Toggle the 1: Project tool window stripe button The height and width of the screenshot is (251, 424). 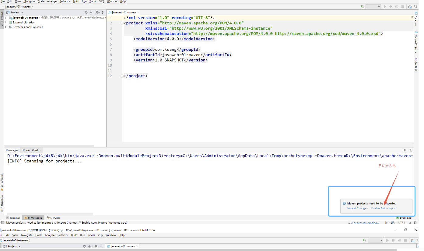point(2,19)
